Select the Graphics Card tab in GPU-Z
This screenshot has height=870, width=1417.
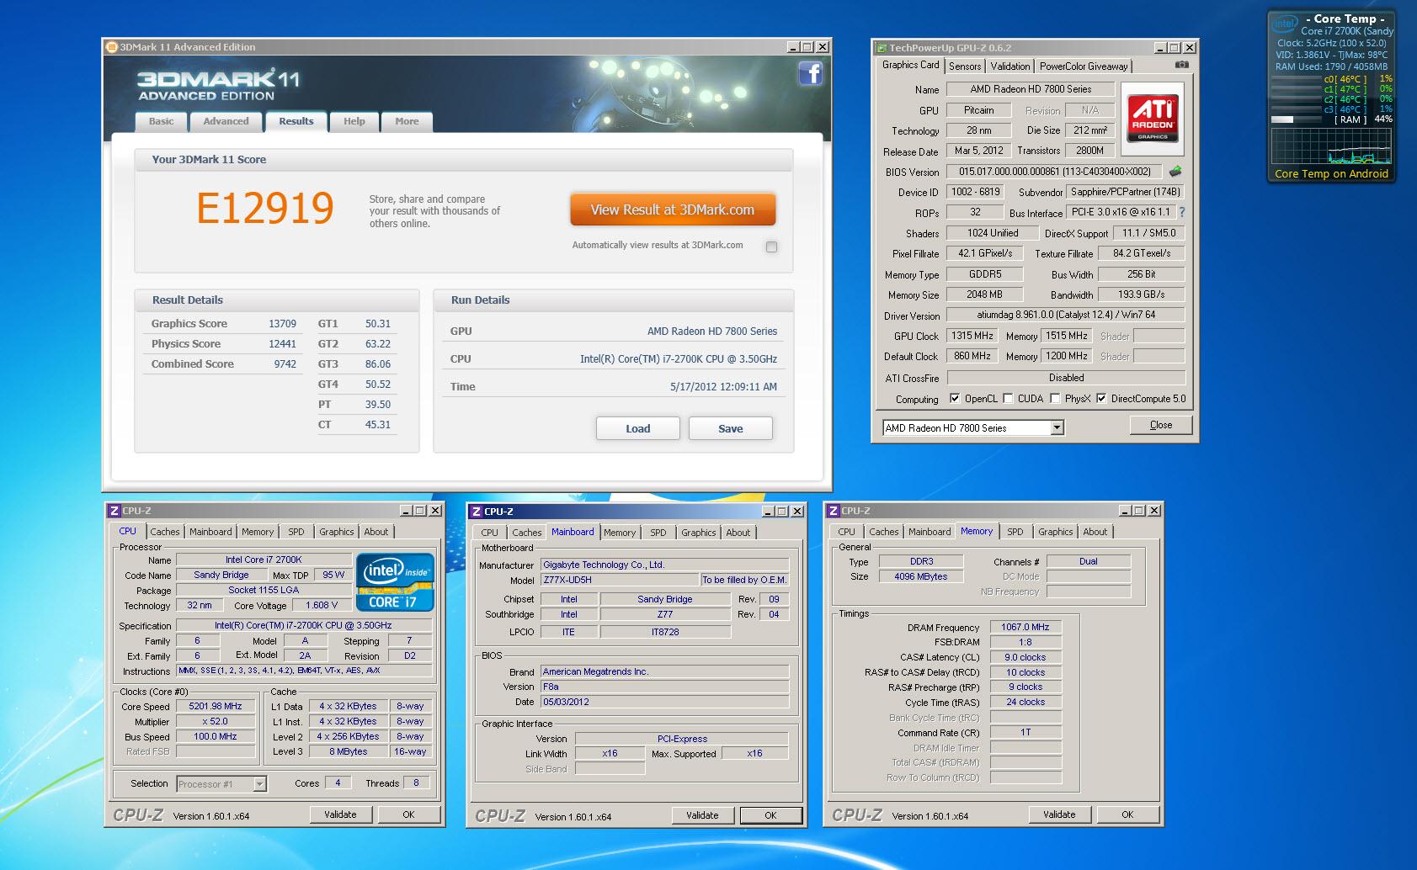[x=910, y=65]
